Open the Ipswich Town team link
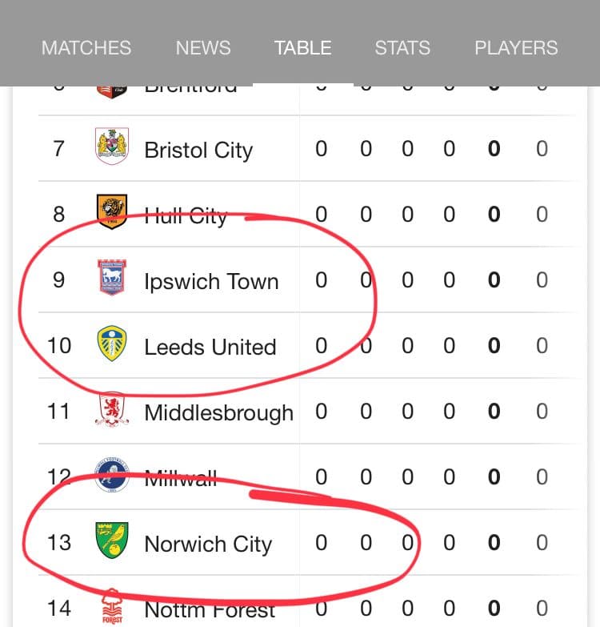 (211, 282)
